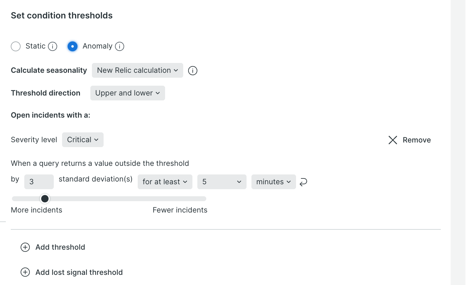Open the New Relic calculation dropdown
The width and height of the screenshot is (466, 285).
pos(137,70)
